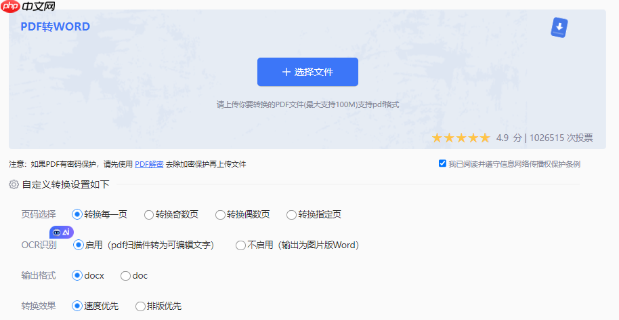Toggle the 信息网络传播权保护条例 agreement checkbox
This screenshot has width=619, height=320.
[442, 163]
